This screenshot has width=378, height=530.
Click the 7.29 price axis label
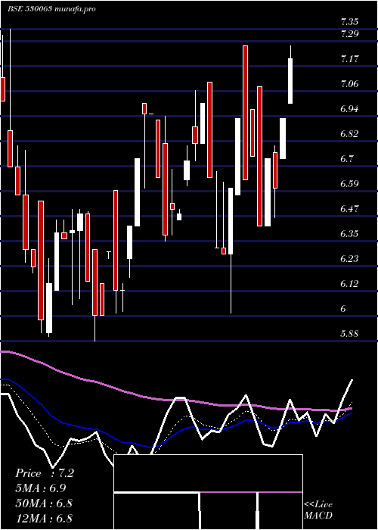(x=349, y=34)
